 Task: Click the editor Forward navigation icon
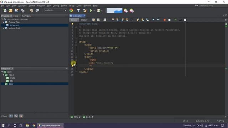[x=105, y=20]
